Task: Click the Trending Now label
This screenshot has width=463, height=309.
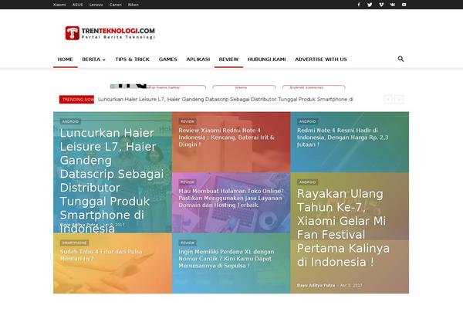Action: click(76, 100)
